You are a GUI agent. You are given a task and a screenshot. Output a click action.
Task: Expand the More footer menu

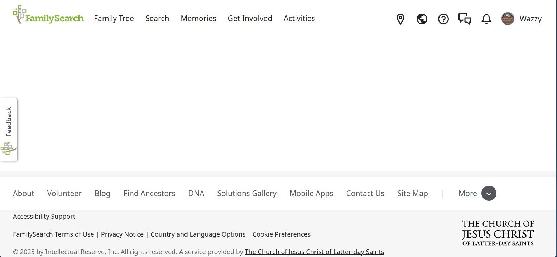click(489, 193)
